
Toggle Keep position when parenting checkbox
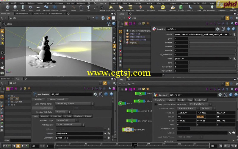point(156,104)
